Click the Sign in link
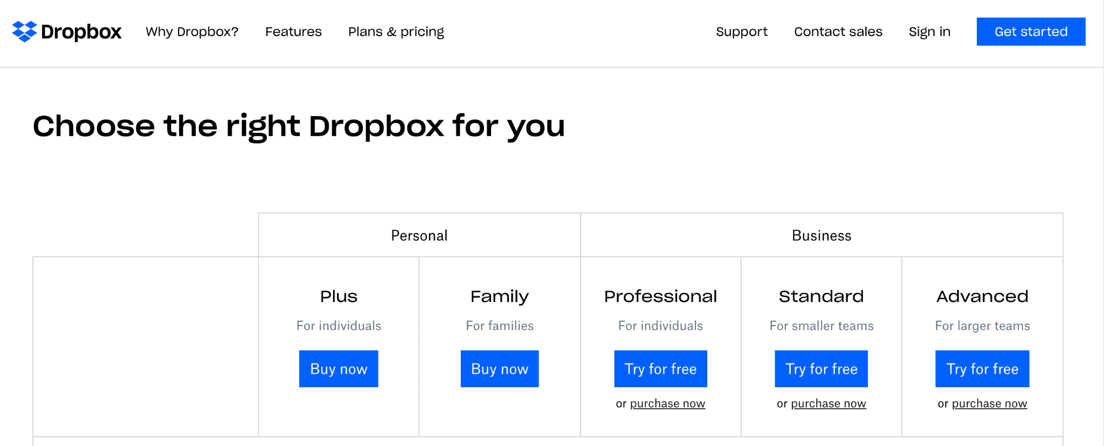Image resolution: width=1104 pixels, height=446 pixels. (x=929, y=32)
